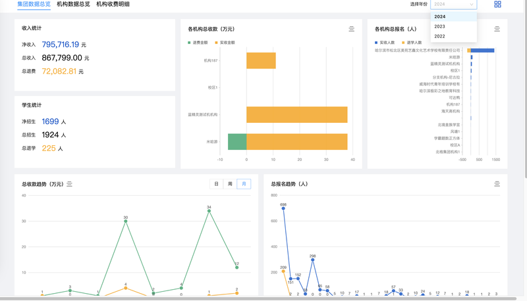Choose 2023 in the year list

pos(453,26)
